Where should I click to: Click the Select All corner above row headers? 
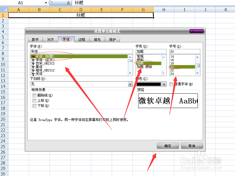[4, 10]
